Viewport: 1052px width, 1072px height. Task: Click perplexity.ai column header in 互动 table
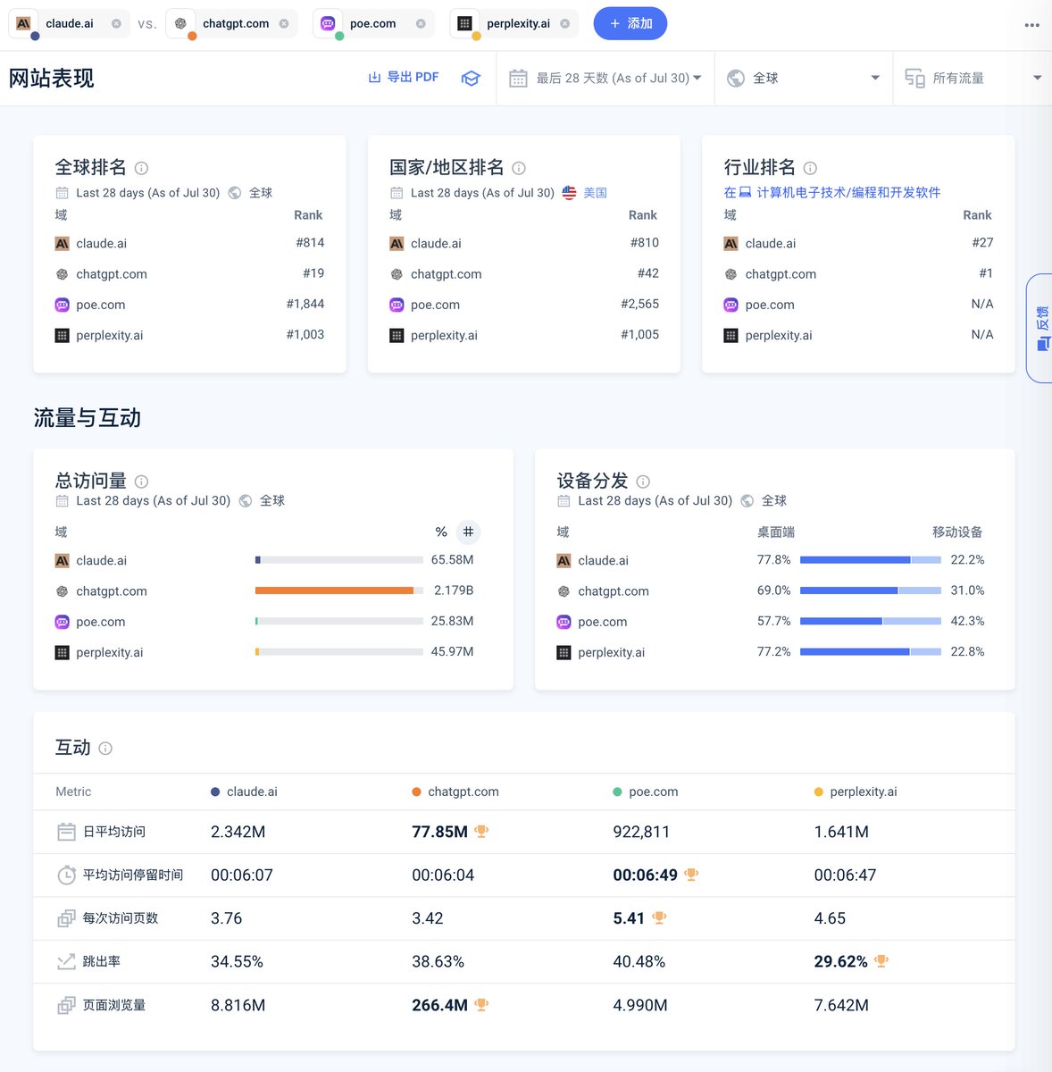tap(856, 791)
